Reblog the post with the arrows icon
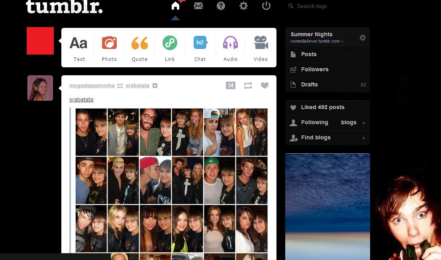Viewport: 441px width, 260px height. tap(248, 86)
